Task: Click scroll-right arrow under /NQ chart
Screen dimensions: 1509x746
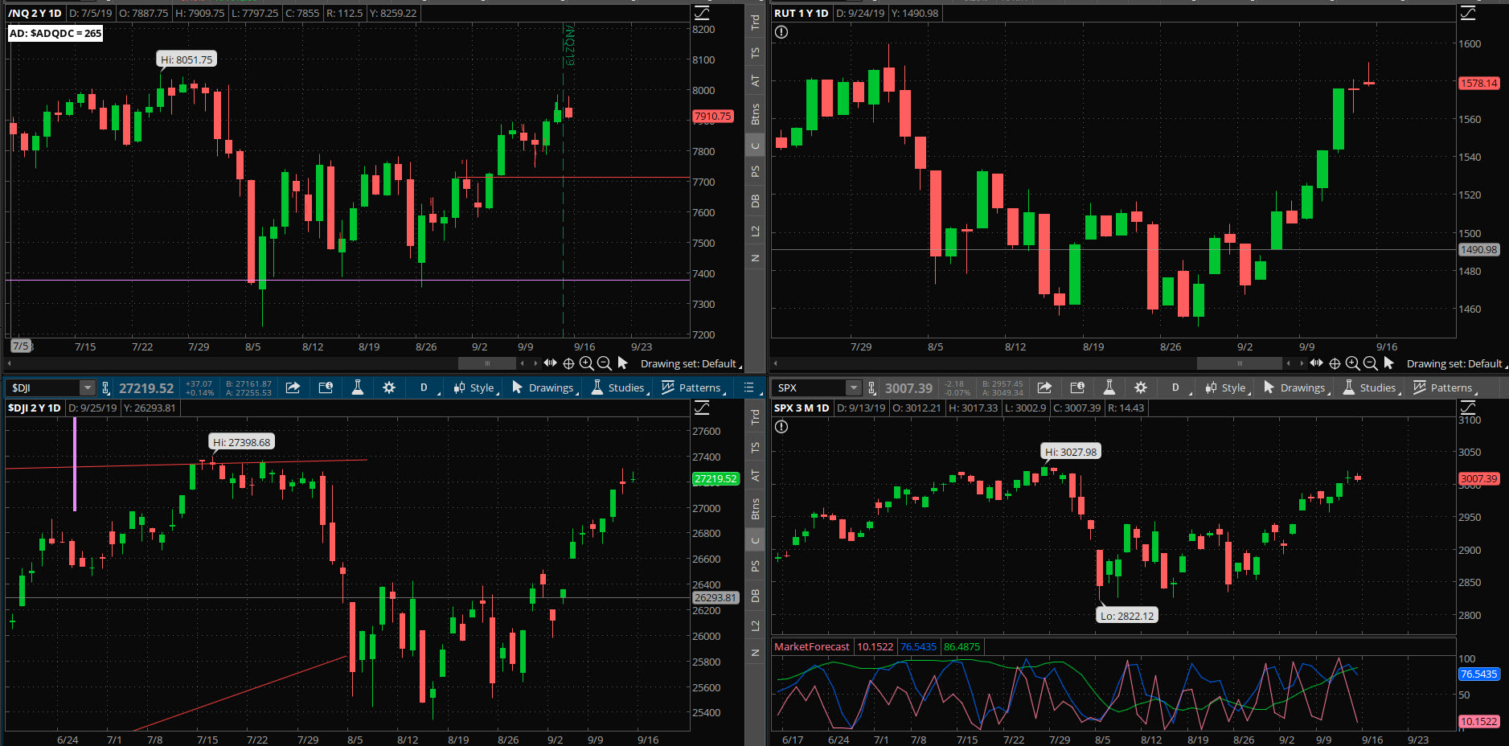Action: [535, 363]
